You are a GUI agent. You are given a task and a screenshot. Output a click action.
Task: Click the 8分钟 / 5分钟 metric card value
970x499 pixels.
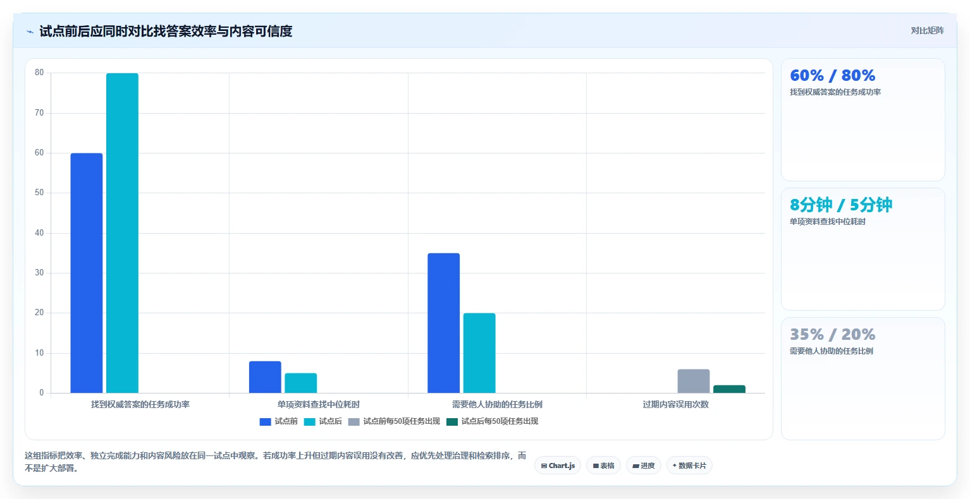coord(841,205)
